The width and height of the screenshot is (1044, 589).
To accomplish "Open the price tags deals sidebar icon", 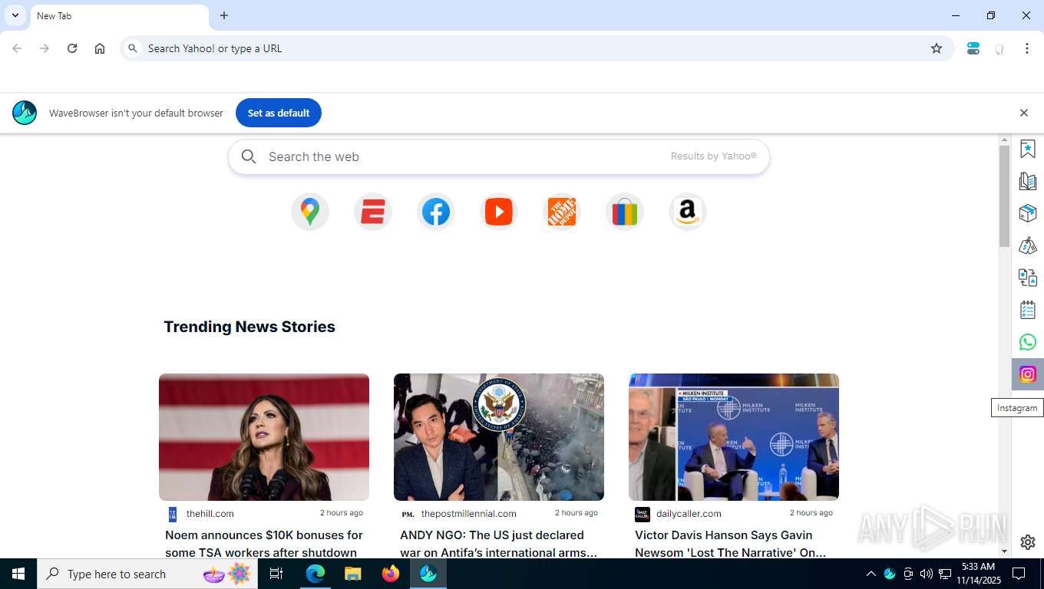I will click(1028, 245).
